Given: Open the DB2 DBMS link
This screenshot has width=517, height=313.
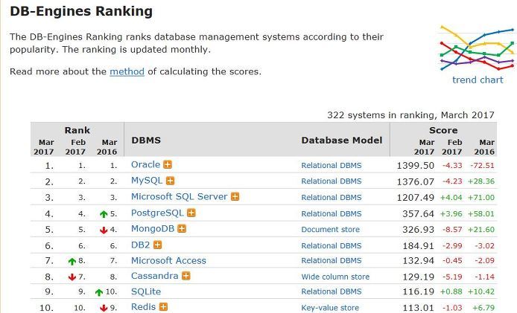Looking at the screenshot, I should (141, 245).
